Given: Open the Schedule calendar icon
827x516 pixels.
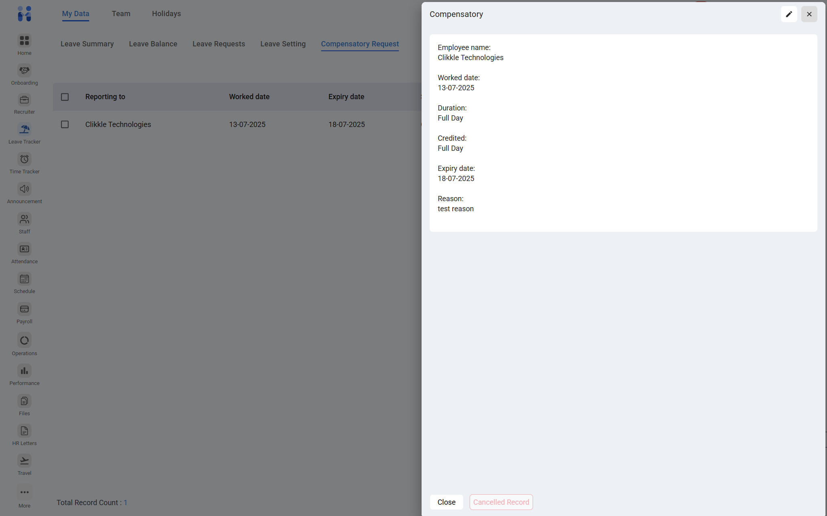Looking at the screenshot, I should pyautogui.click(x=24, y=279).
